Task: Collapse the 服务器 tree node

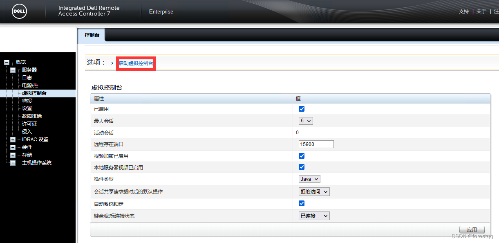Action: (13, 70)
